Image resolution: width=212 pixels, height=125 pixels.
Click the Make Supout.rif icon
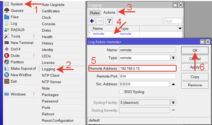point(7,68)
